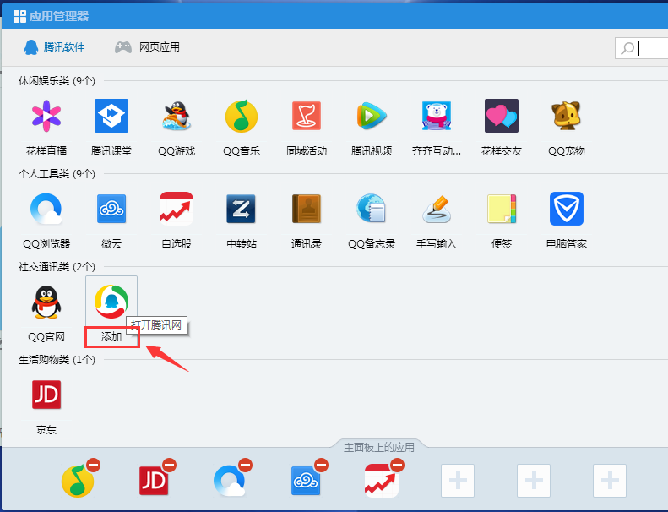Viewport: 668px width, 512px height.
Task: Click 微云 icon in the main panel
Action: point(306,481)
